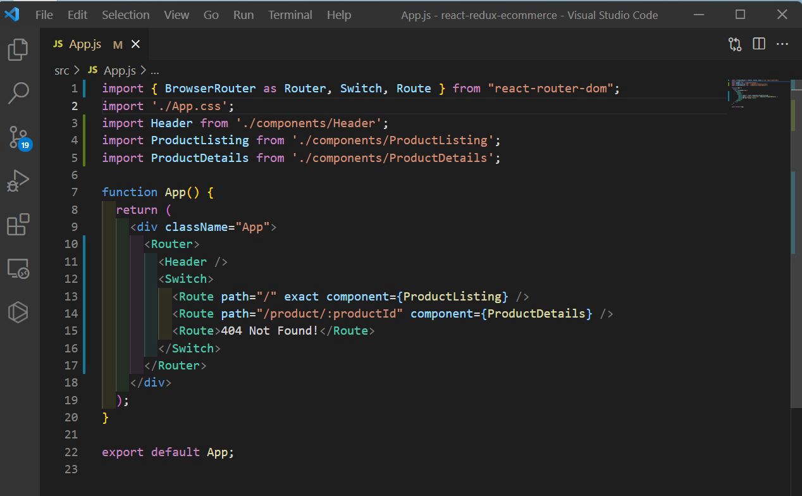The image size is (802, 496).
Task: Click './components/ProductDetails' import path
Action: pos(392,158)
